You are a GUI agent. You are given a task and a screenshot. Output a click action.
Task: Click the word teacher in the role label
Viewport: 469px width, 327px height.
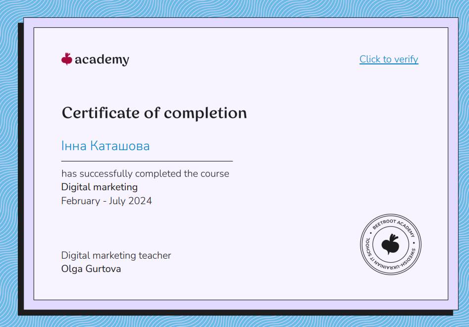click(155, 256)
